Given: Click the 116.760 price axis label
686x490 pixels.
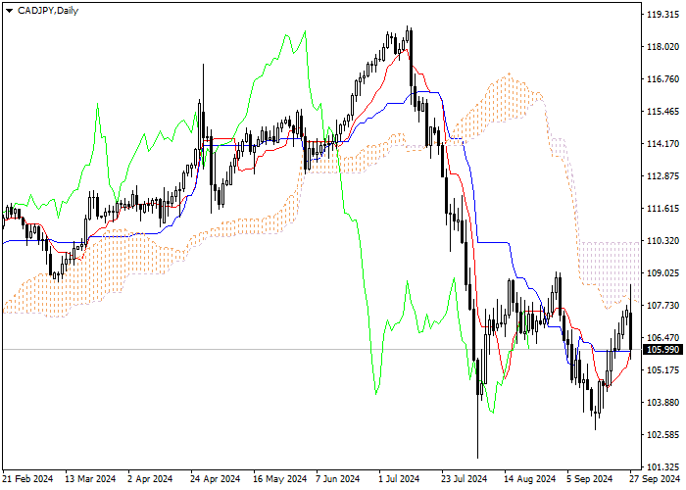Looking at the screenshot, I should point(662,79).
